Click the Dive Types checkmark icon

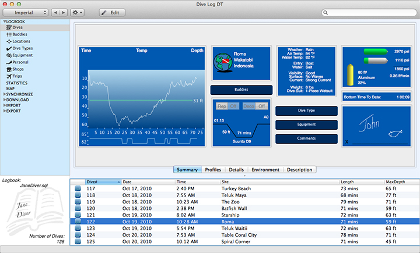click(x=9, y=48)
